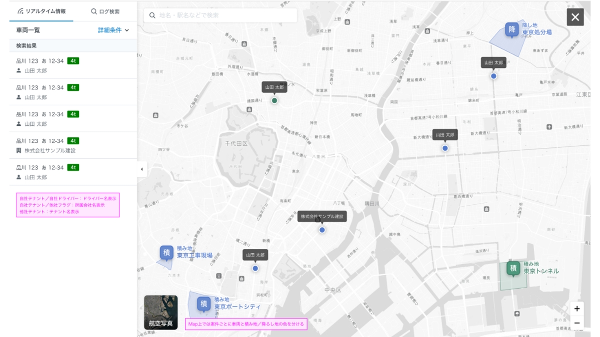Screen dimensions: 600x337
Task: Click the 東京工事現場 location label
Action: point(194,256)
